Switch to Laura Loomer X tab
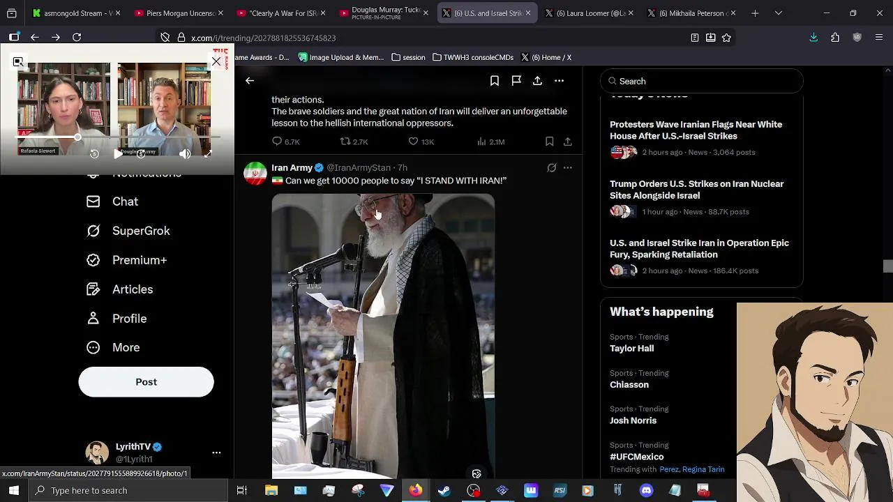893x502 pixels. [x=589, y=13]
